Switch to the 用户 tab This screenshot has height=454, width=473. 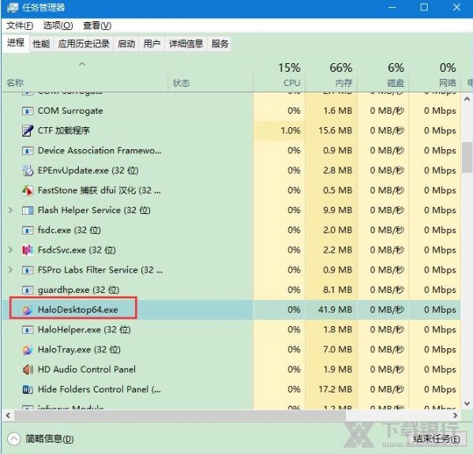click(152, 44)
